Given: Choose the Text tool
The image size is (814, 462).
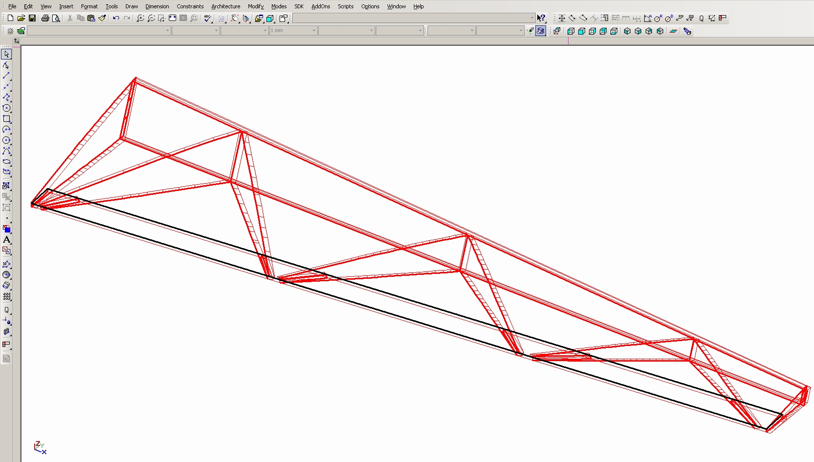Looking at the screenshot, I should tap(6, 240).
